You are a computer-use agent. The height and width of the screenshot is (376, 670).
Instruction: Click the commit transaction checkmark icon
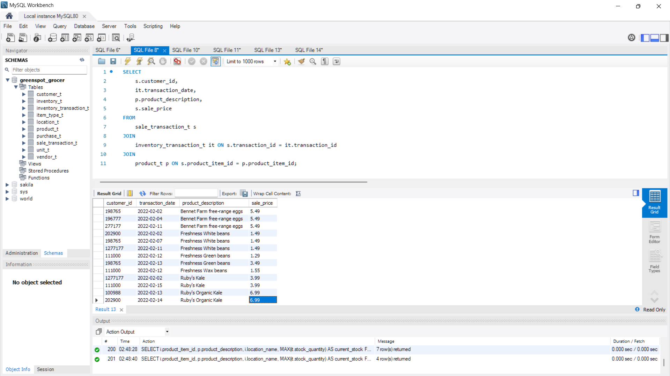[x=192, y=62]
